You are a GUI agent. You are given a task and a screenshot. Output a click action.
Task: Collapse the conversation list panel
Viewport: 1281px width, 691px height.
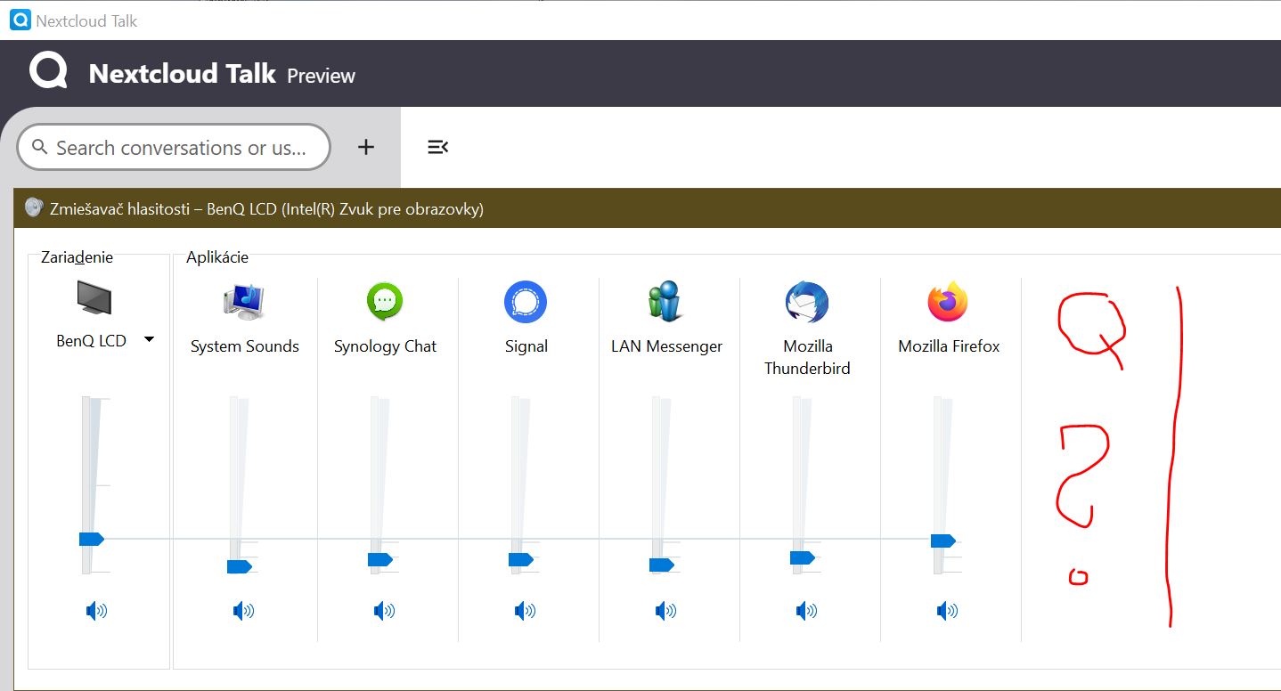click(437, 147)
